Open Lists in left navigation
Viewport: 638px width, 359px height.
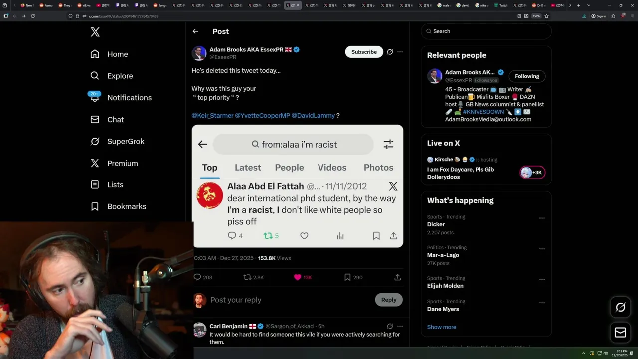(x=107, y=185)
